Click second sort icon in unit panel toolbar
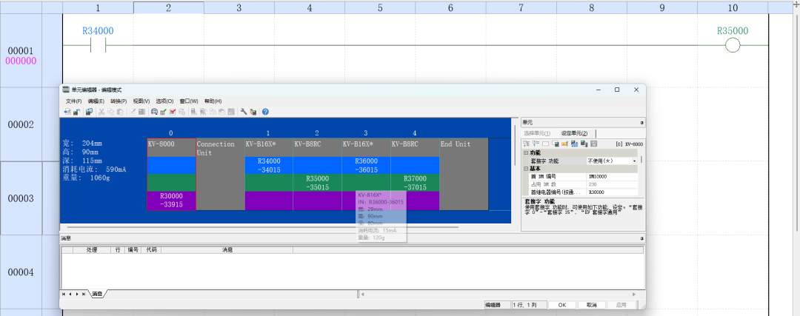 coord(536,144)
